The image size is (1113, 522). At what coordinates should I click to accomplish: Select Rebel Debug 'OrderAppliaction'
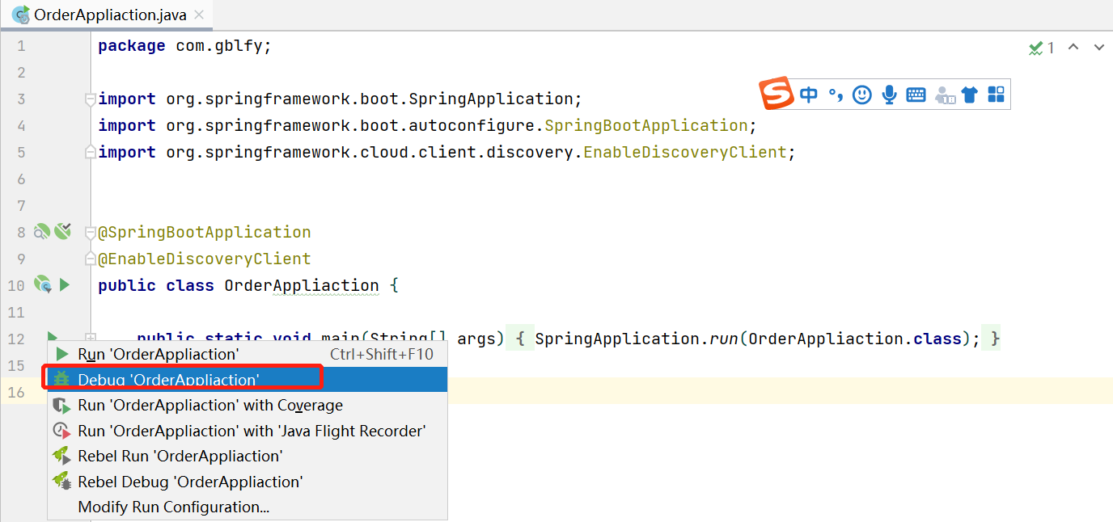[248, 482]
